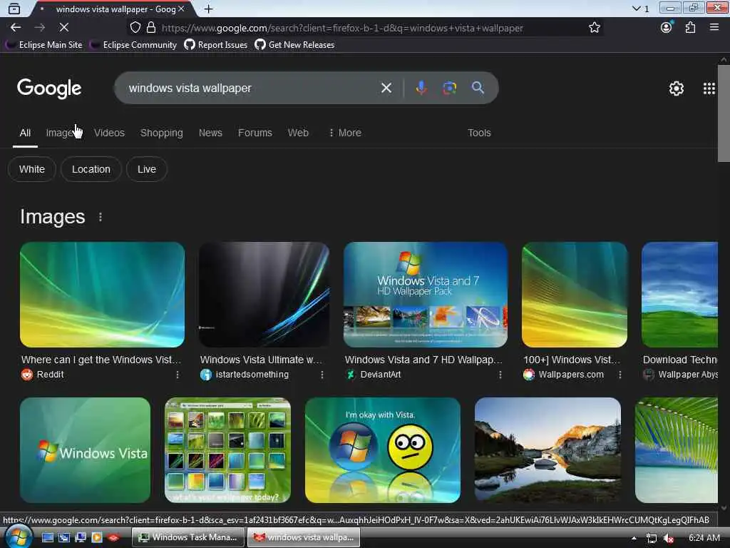Open the Reddit Vista wallpaper thumbnail
This screenshot has width=730, height=548.
102,295
